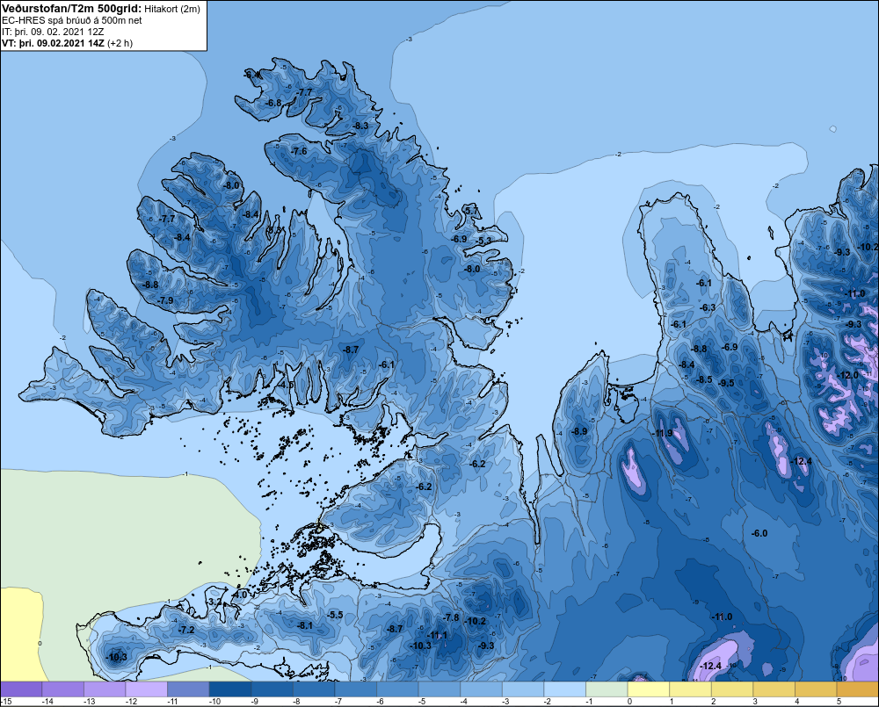Click the 'VT: þri. 09.02.2021 14Z' valid time
The height and width of the screenshot is (707, 879).
coord(53,43)
